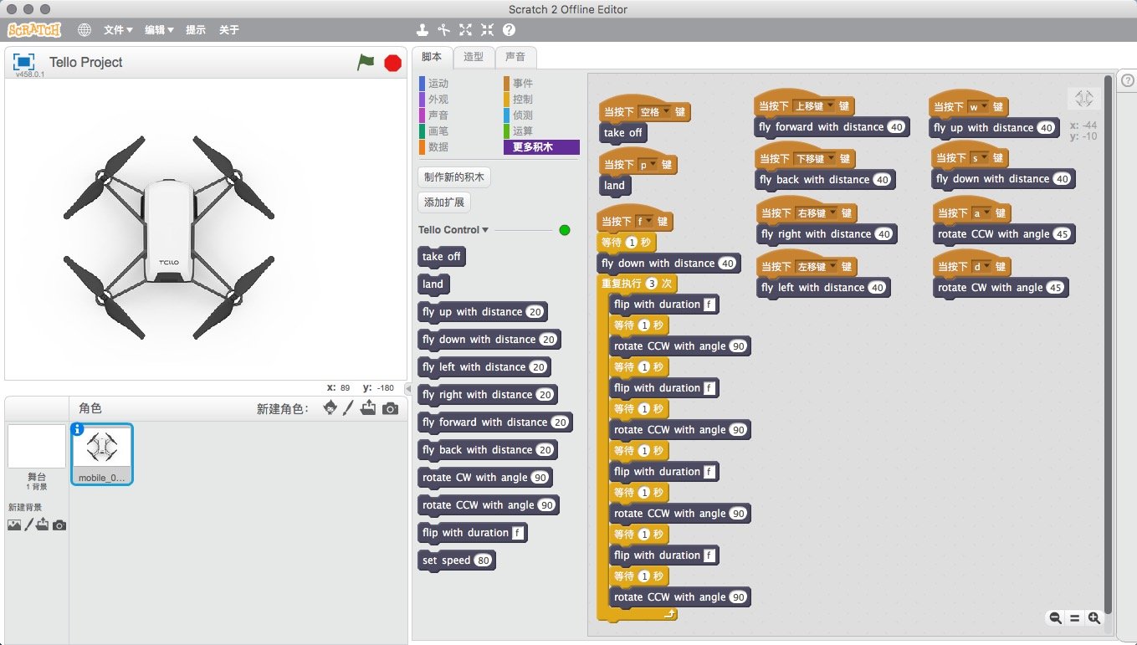
Task: Choose sprite from library icon
Action: (x=330, y=408)
